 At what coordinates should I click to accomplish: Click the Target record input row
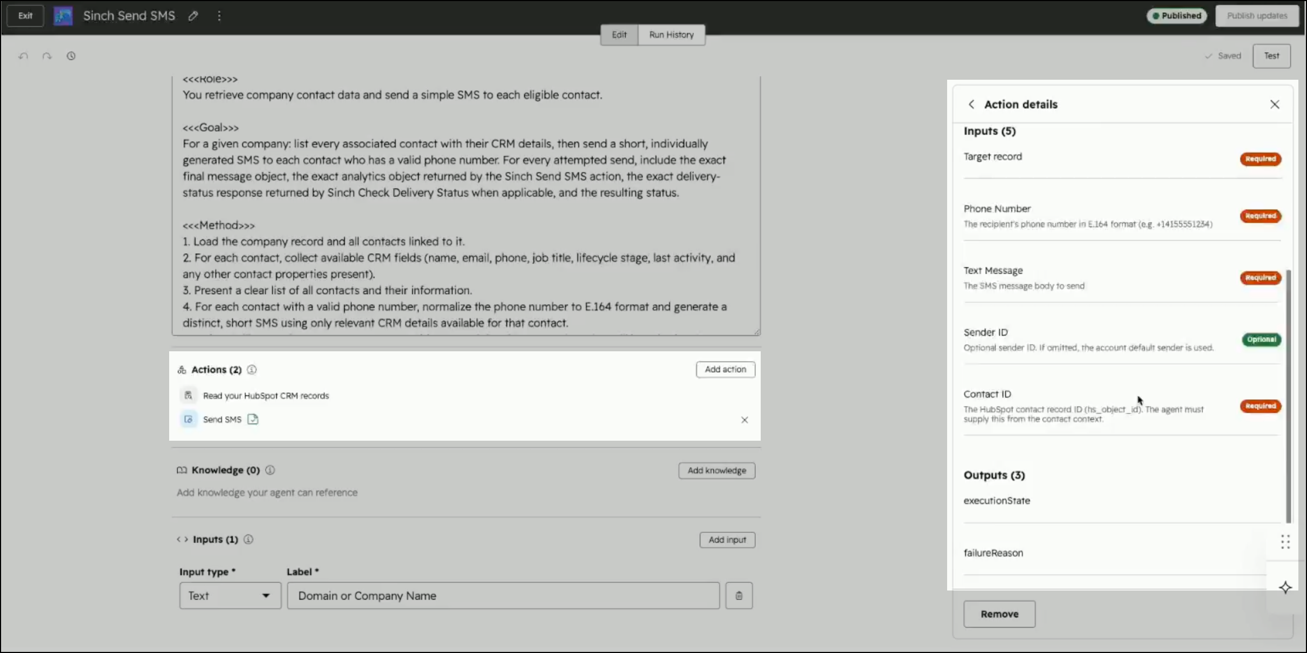tap(1122, 158)
